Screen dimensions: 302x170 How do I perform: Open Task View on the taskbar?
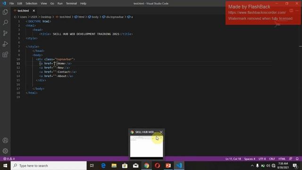coord(92,166)
